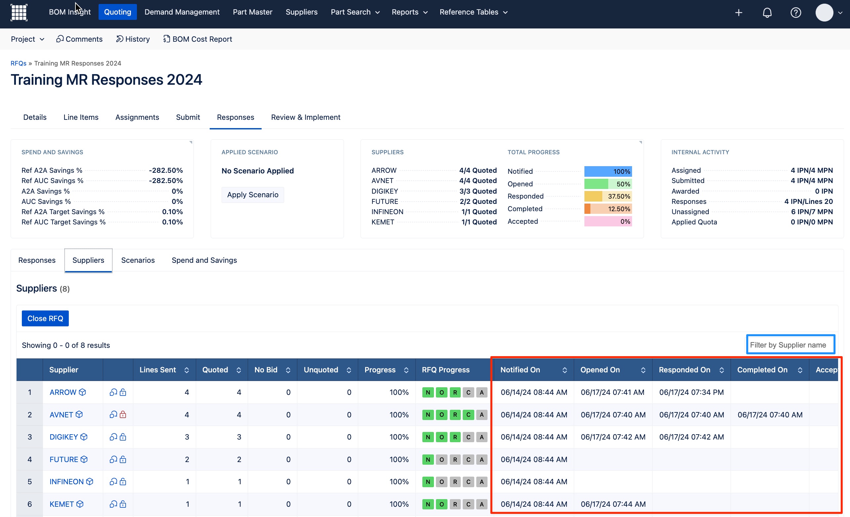Click the help question mark icon
The width and height of the screenshot is (850, 517).
click(795, 13)
